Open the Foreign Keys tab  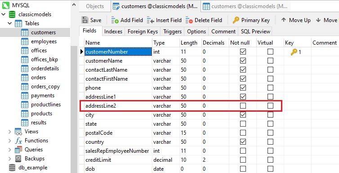[x=143, y=32]
